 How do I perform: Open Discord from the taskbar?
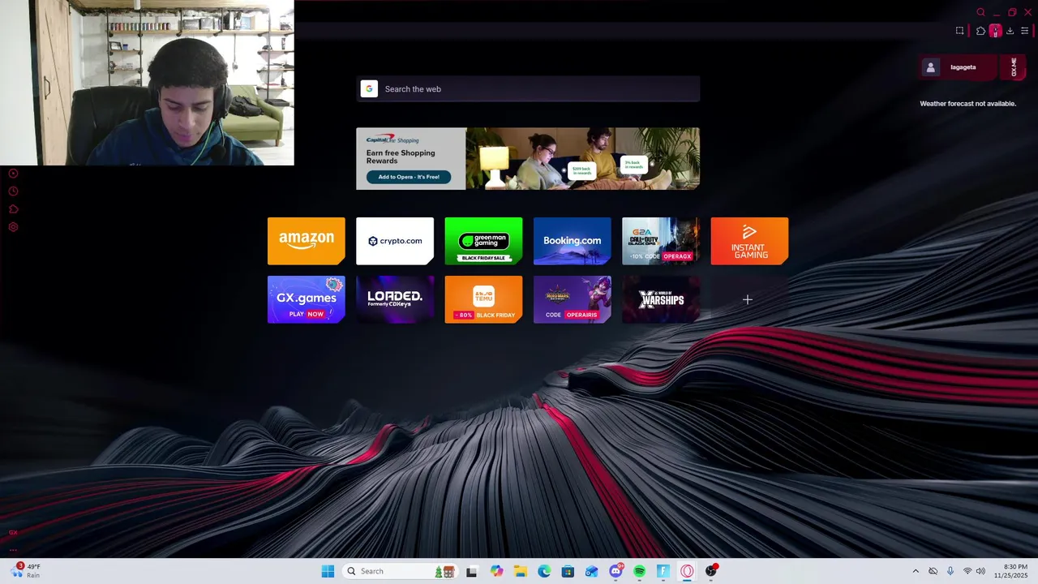[x=616, y=571]
